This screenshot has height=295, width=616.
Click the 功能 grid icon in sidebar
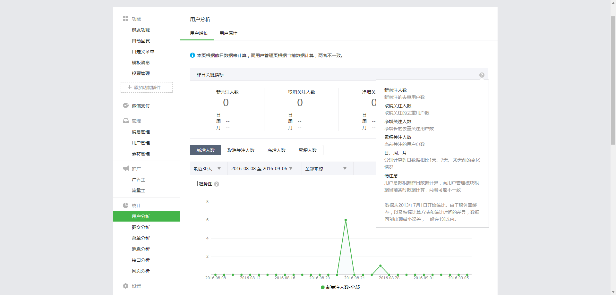pos(125,19)
